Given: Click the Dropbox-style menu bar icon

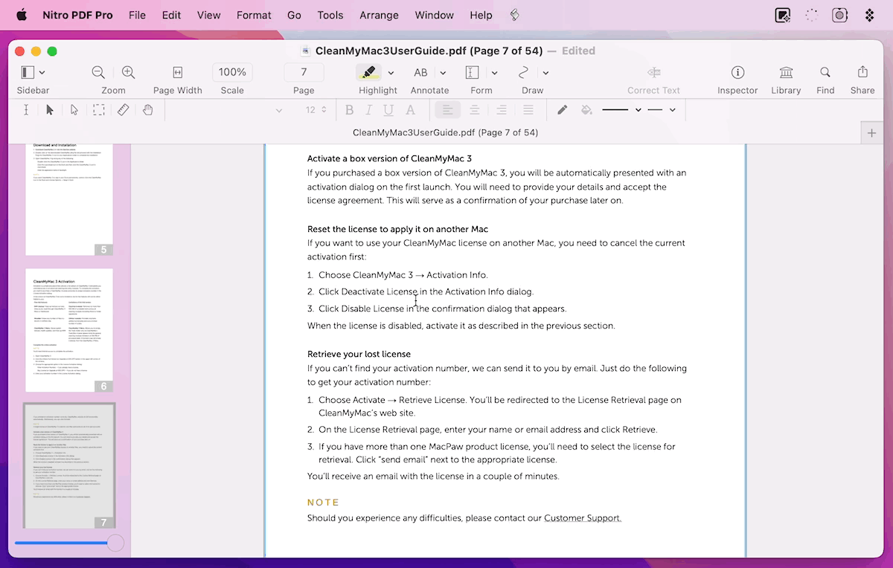Looking at the screenshot, I should point(869,15).
